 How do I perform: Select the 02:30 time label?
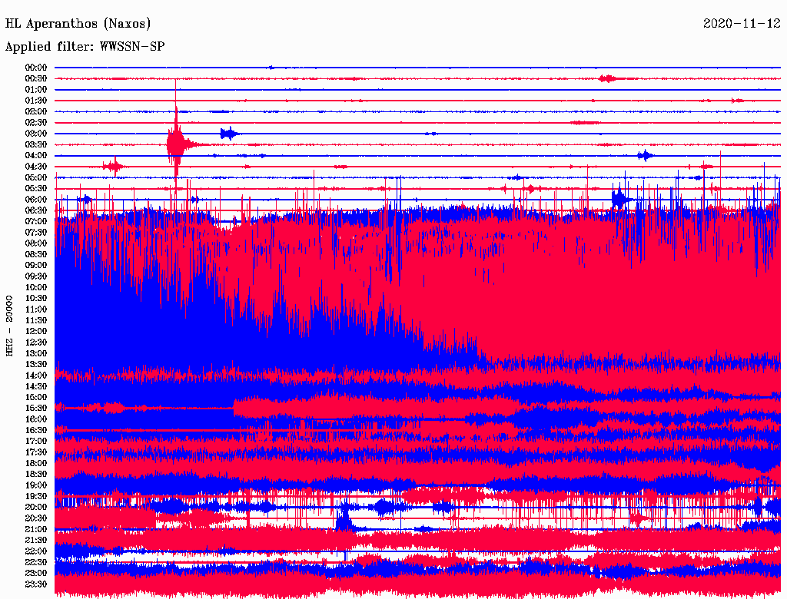36,122
